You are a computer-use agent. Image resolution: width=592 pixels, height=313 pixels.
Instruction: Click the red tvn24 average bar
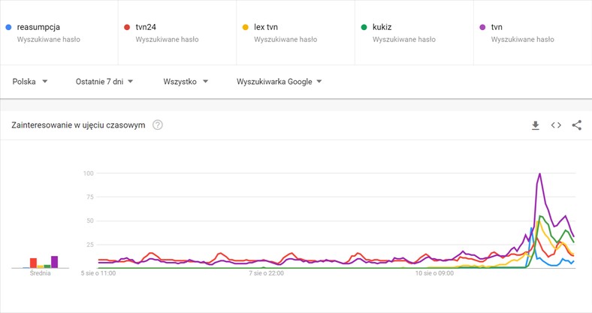click(33, 263)
